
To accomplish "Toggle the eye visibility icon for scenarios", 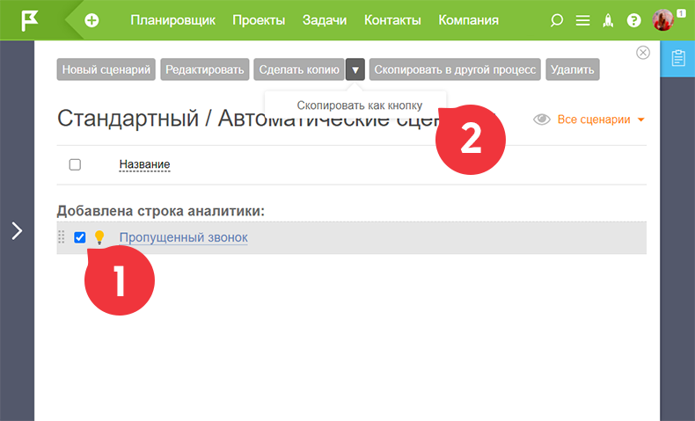I will pos(542,120).
